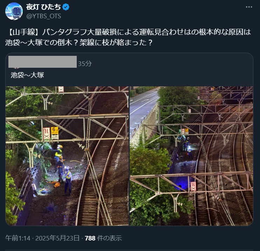Click the yellow number 6 sign in left photo
Screen dimensions: 260x251
55,131
